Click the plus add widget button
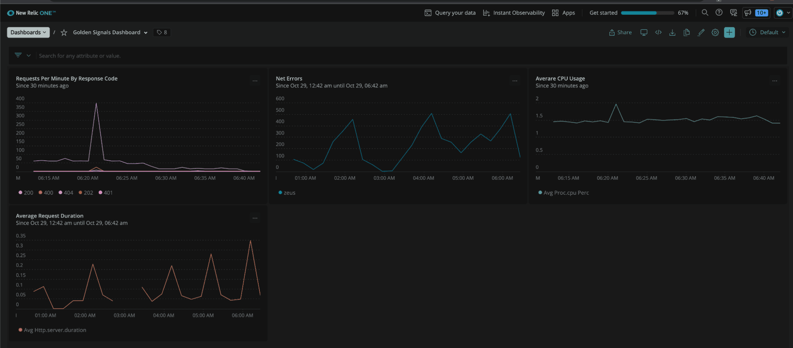 click(x=729, y=33)
